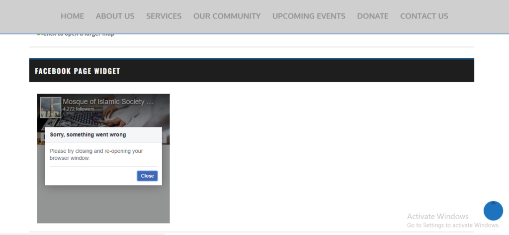
Task: Select Our Community in the navigation bar
Action: (x=227, y=16)
